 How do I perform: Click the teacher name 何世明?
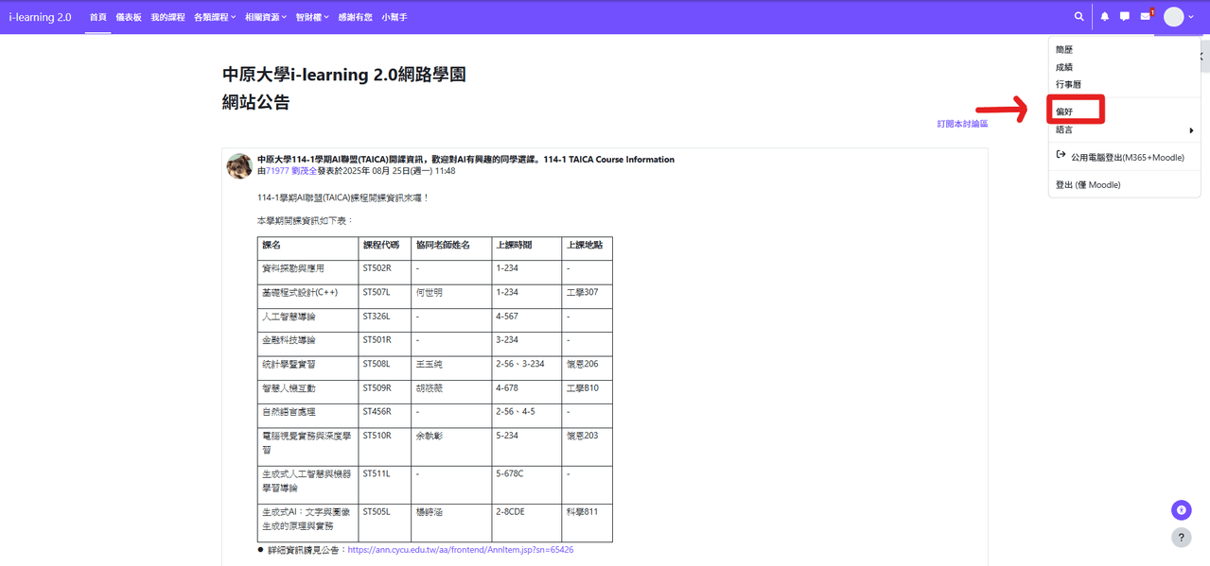coord(430,292)
